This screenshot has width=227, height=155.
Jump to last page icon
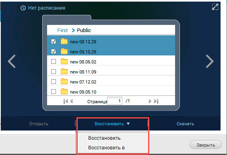click(x=156, y=101)
